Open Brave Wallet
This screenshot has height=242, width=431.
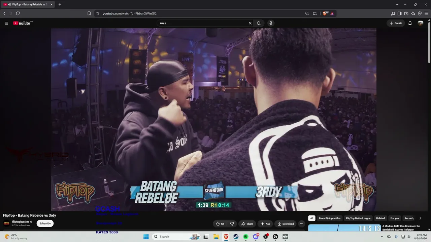tap(406, 13)
